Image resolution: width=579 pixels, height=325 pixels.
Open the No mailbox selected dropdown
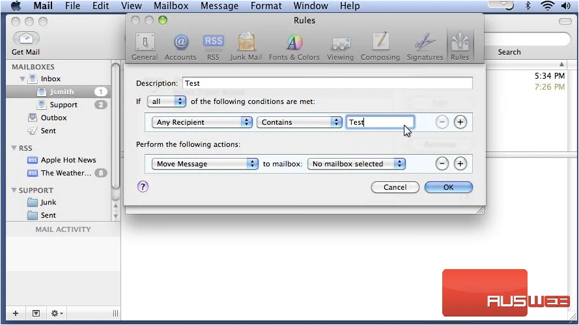(x=356, y=164)
